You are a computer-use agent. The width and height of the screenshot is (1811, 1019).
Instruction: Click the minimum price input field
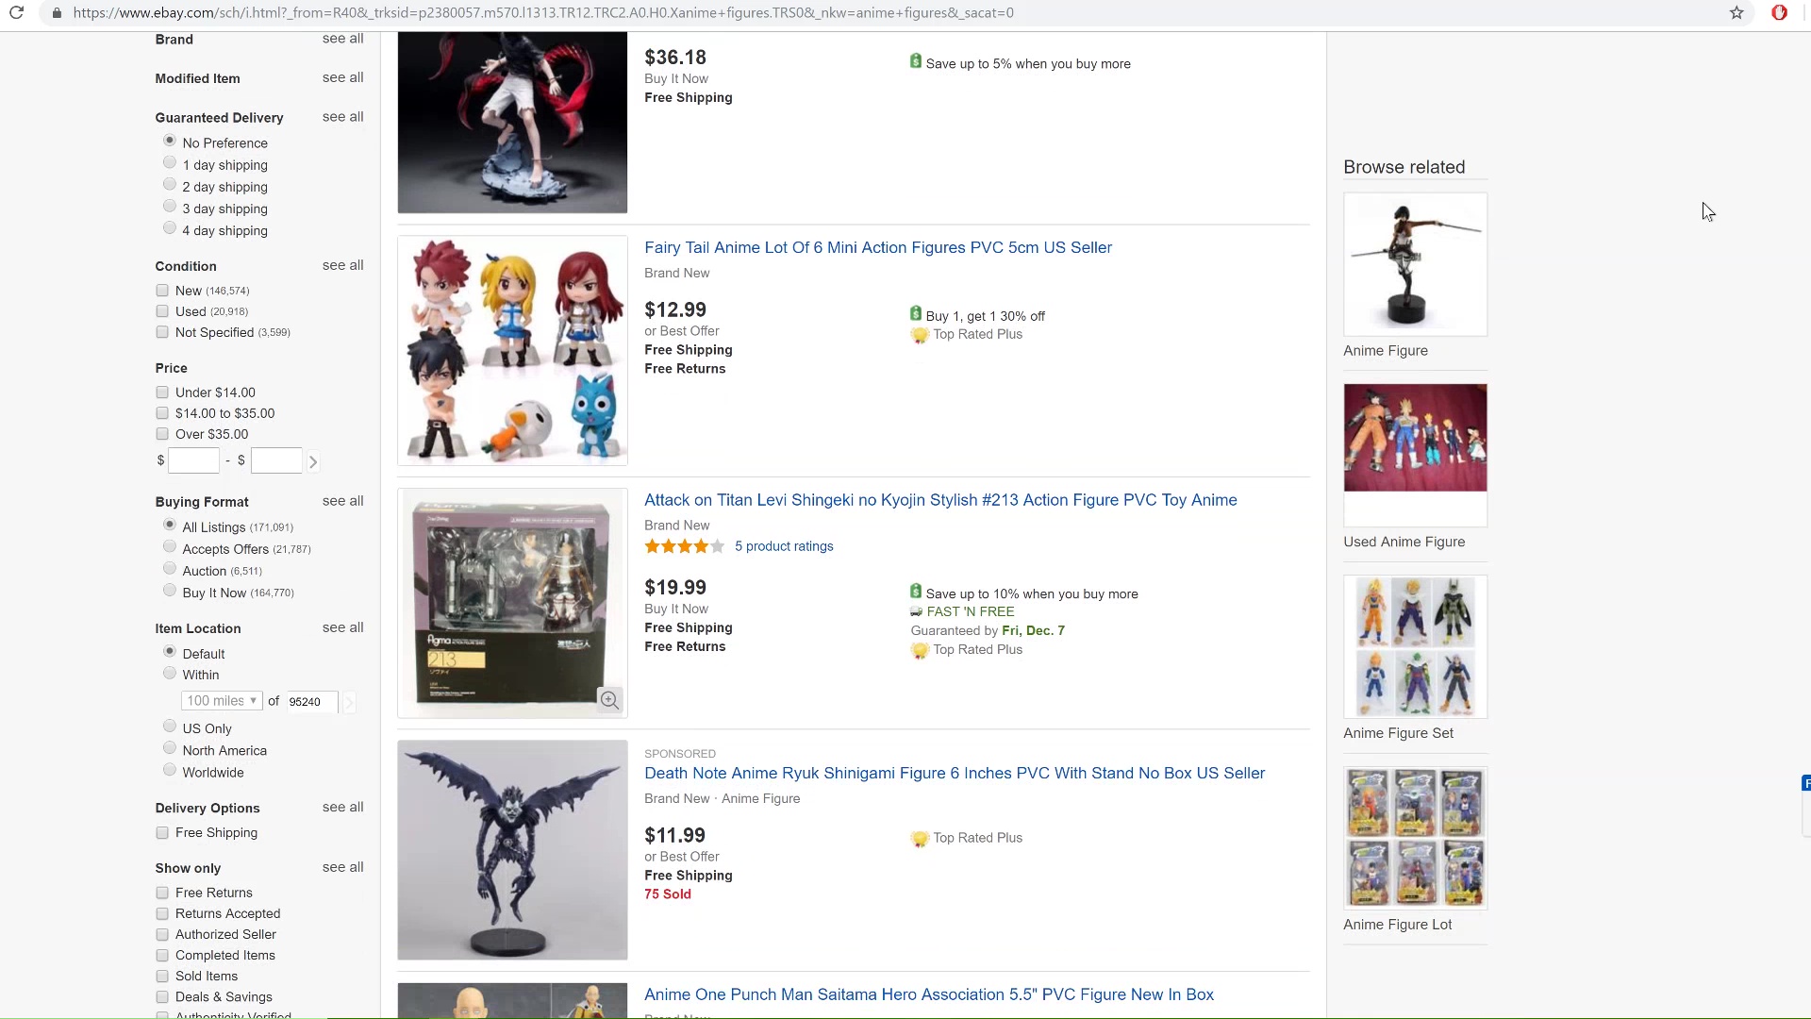[x=193, y=460]
